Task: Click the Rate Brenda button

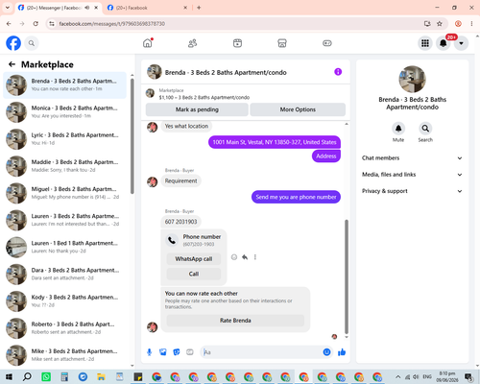Action: tap(235, 321)
